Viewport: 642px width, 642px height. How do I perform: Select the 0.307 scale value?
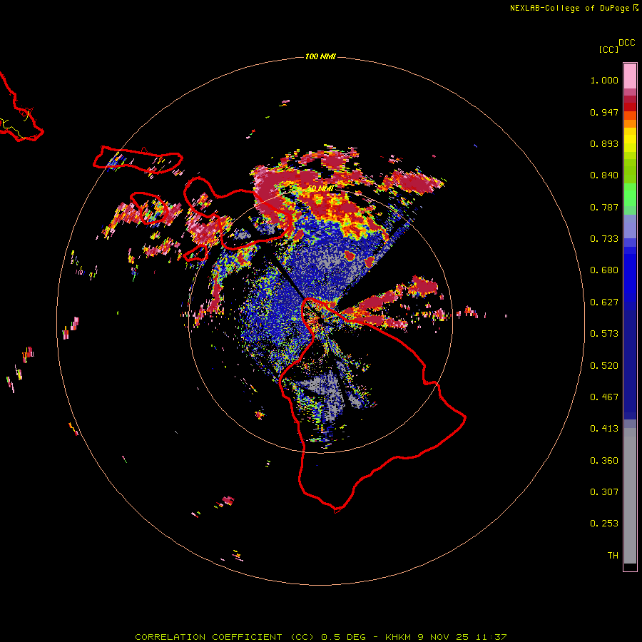[604, 492]
